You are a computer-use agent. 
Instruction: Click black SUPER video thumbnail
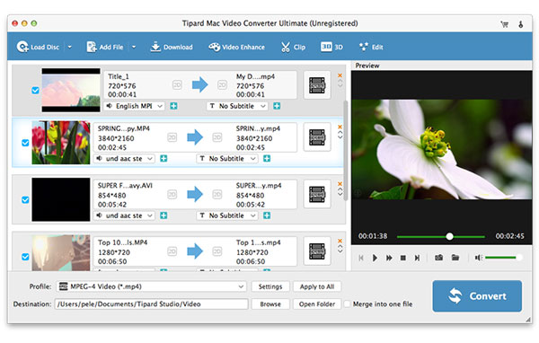coord(61,199)
